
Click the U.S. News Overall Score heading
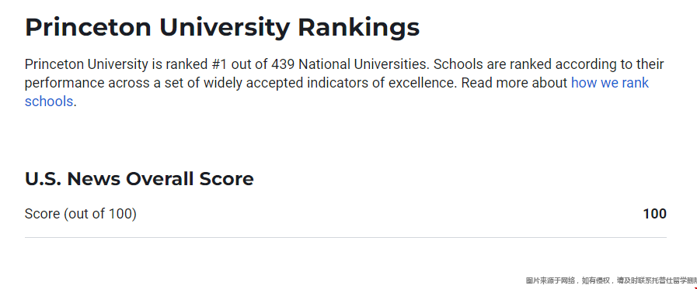(x=139, y=179)
